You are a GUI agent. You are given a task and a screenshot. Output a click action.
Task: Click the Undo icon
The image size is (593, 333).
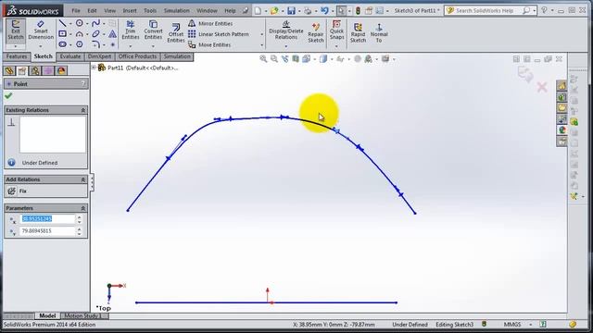point(324,10)
